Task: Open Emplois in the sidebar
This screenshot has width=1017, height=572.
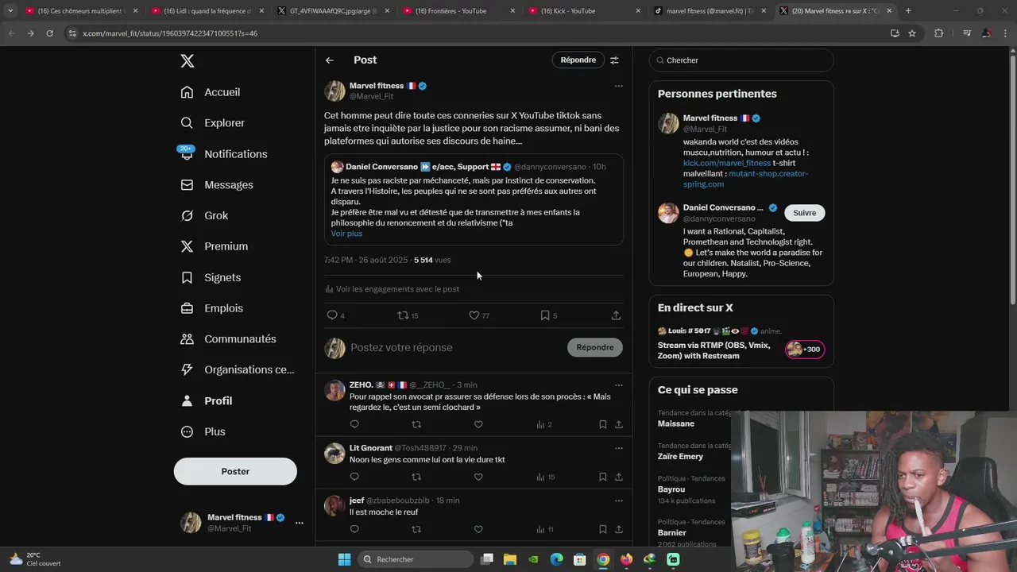Action: click(211, 308)
